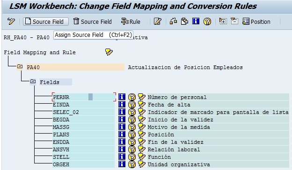Screen dimensions: 292x170
Task: Select the PERNR field
Action: pyautogui.click(x=84, y=97)
